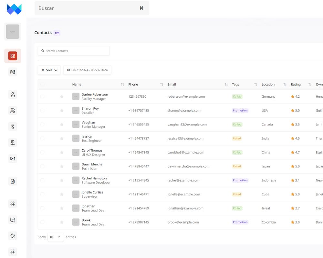The width and height of the screenshot is (323, 258).
Task: Open the Sort dropdown
Action: pyautogui.click(x=49, y=70)
